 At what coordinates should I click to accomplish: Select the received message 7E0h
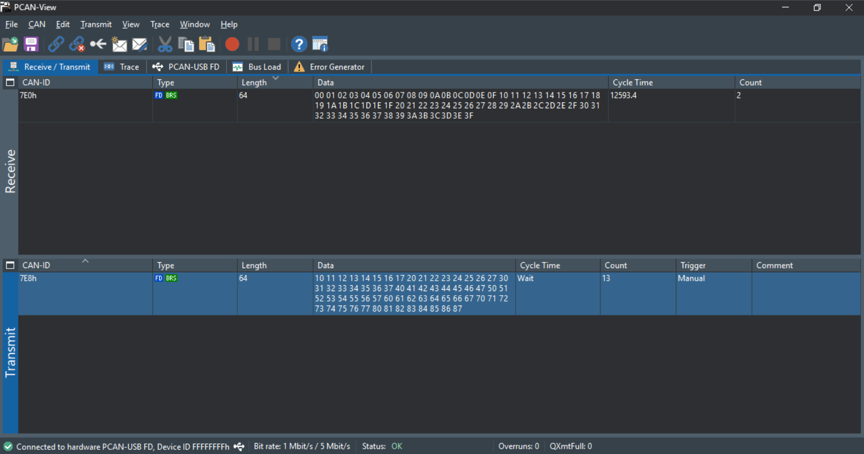coord(439,106)
